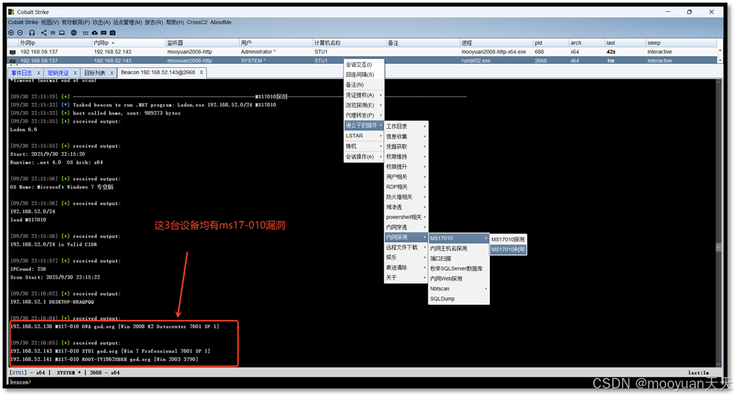The width and height of the screenshot is (736, 397).
Task: Sort by the sleep column header
Action: click(681, 43)
